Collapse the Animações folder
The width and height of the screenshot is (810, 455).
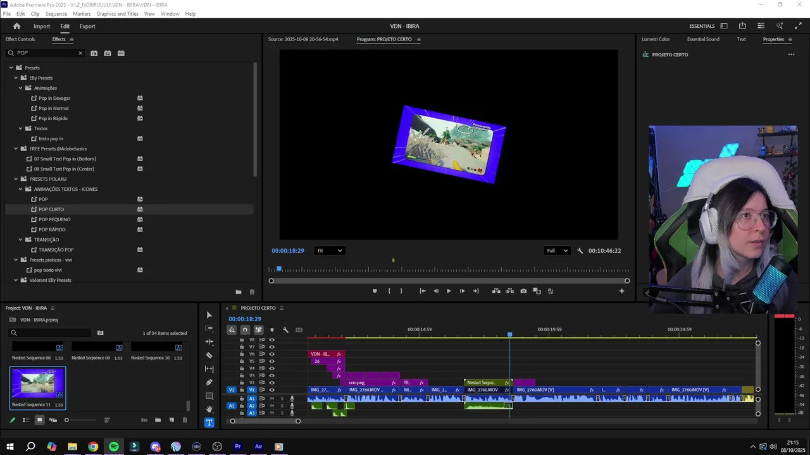(x=20, y=88)
